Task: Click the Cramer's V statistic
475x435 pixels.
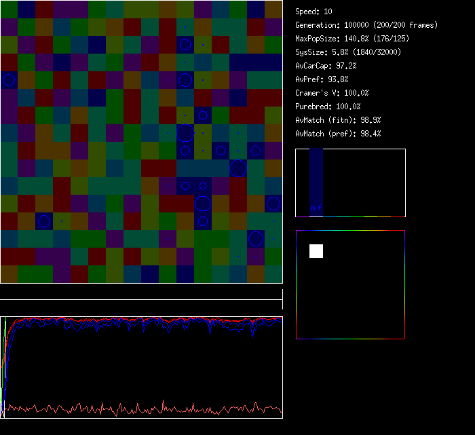Action: 332,93
